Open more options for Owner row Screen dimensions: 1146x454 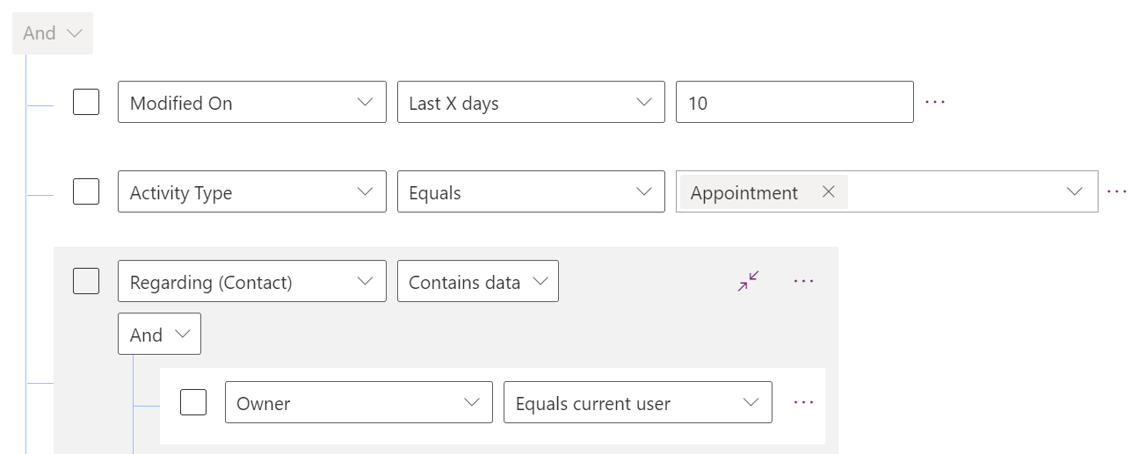point(804,402)
